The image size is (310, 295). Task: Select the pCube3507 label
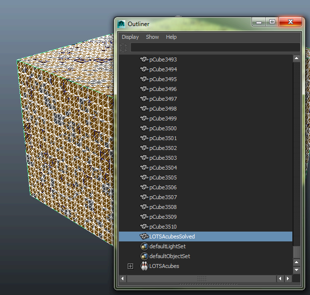click(163, 198)
